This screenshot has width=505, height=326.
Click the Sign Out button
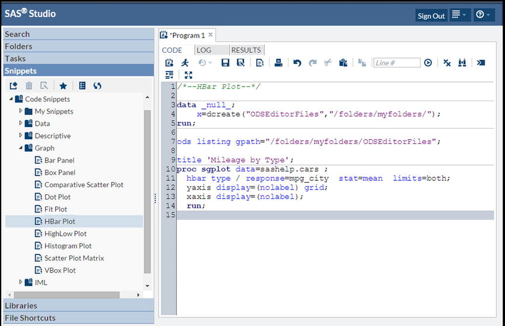click(x=431, y=16)
